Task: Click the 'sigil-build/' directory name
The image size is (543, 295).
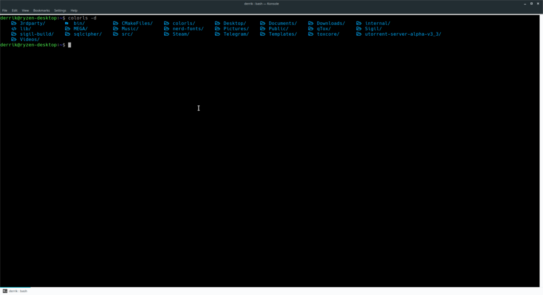Action: pos(37,34)
